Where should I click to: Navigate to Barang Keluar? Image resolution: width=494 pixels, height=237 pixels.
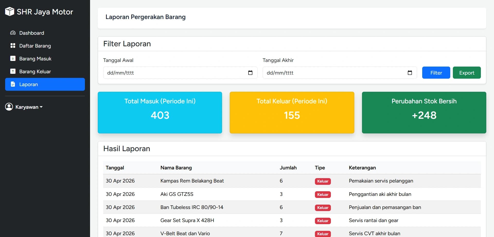[x=45, y=71]
